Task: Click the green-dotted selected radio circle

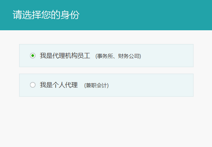Action: click(33, 56)
